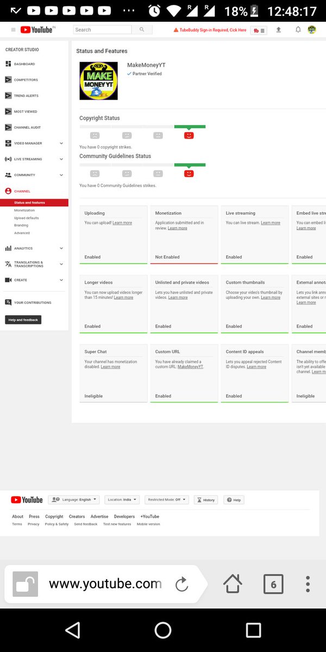The width and height of the screenshot is (326, 652).
Task: Click Learn more in Longer videos card
Action: point(123,298)
